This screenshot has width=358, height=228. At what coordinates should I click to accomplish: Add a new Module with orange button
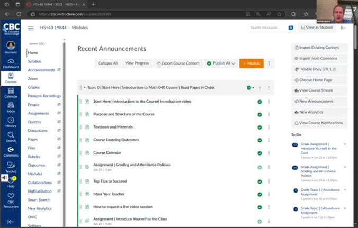point(252,63)
